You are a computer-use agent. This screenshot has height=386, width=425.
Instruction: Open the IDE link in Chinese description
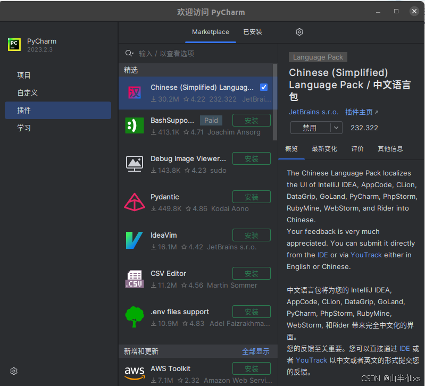(x=404, y=349)
